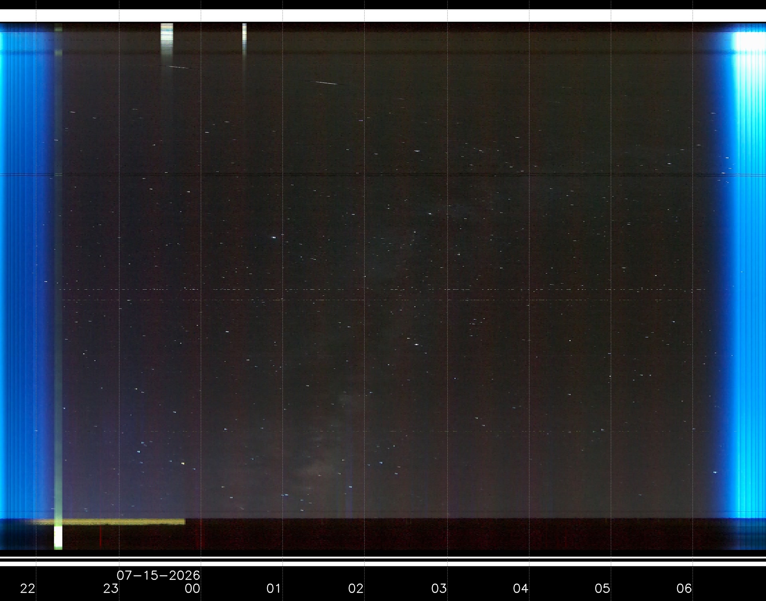Click the 02 hour label
Viewport: 766px width, 601px height.
356,588
